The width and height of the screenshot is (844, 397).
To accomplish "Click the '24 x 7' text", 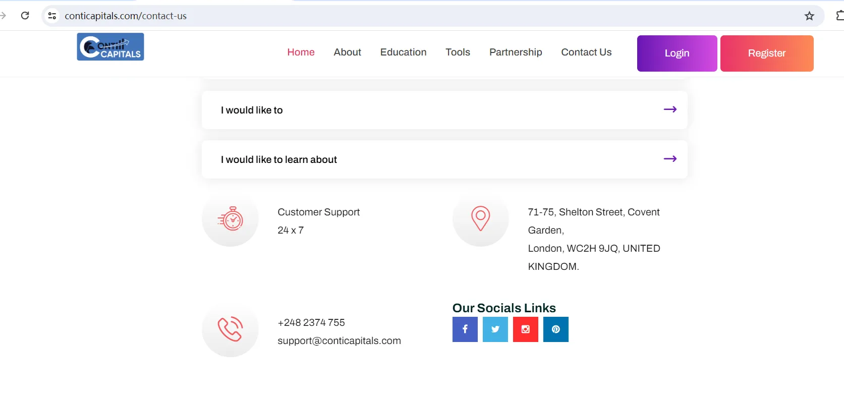I will (291, 230).
